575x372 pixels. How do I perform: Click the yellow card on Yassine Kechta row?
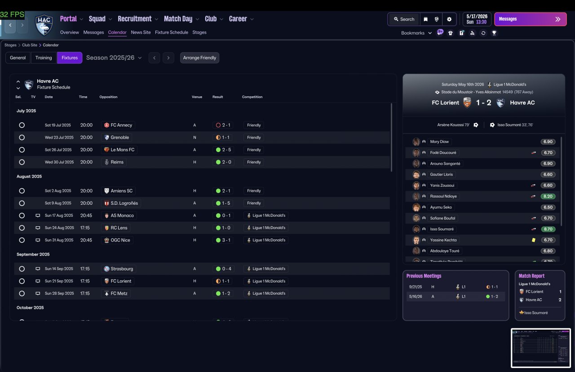pyautogui.click(x=534, y=240)
